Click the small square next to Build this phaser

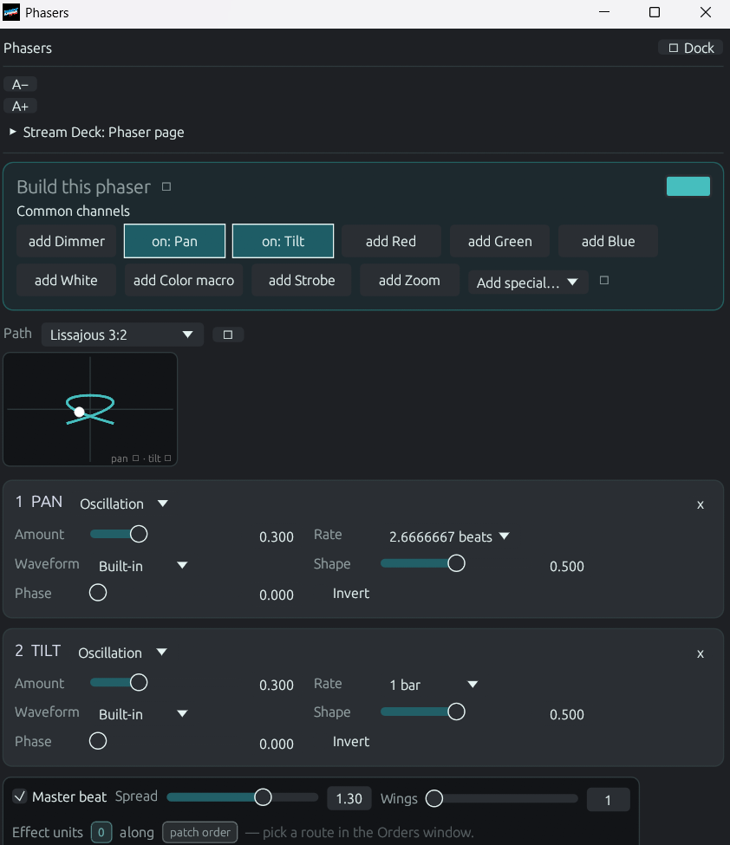pos(166,186)
